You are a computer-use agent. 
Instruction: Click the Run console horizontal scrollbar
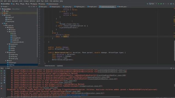click(64, 97)
